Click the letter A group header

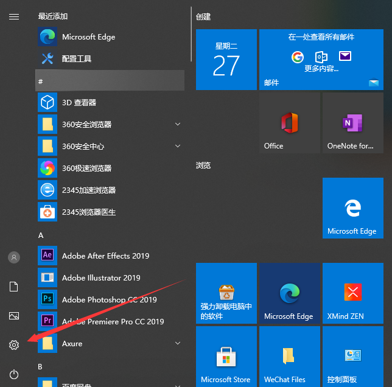(41, 235)
